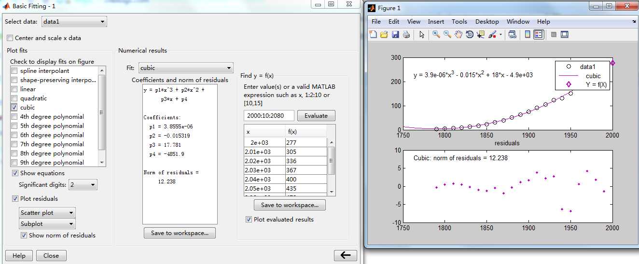Image resolution: width=639 pixels, height=264 pixels.
Task: Check 6th degree polynomial fit
Action: [x=14, y=135]
